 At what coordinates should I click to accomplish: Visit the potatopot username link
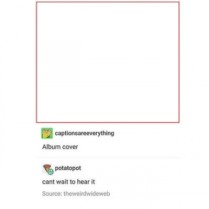68,168
